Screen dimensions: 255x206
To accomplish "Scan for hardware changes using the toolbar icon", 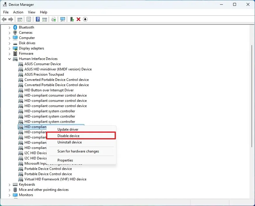I will point(62,19).
